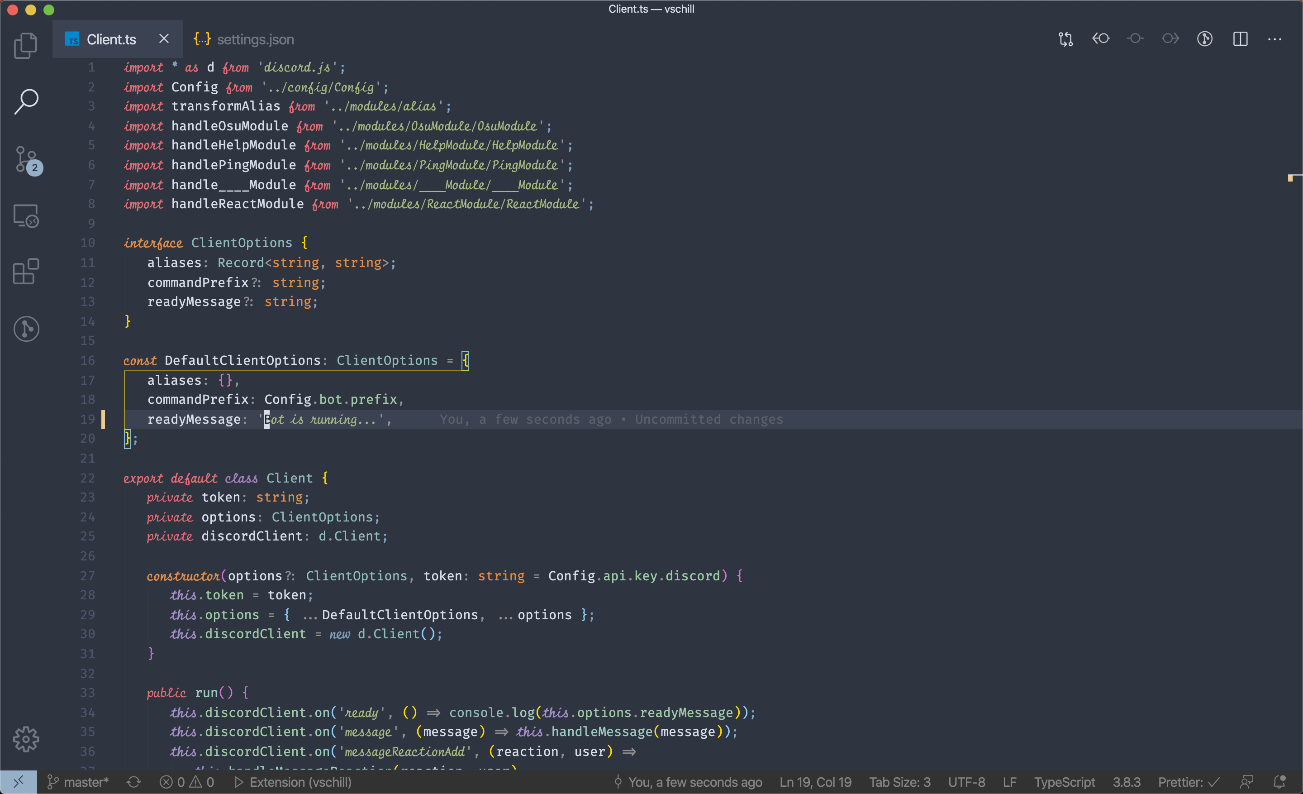Close the Client.ts tab

pyautogui.click(x=164, y=38)
